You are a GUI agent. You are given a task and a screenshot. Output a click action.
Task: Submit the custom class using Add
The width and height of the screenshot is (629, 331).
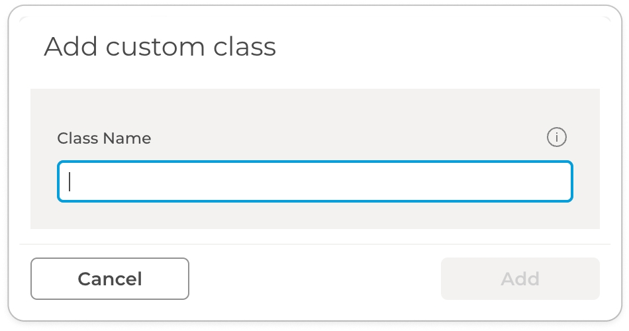click(520, 279)
